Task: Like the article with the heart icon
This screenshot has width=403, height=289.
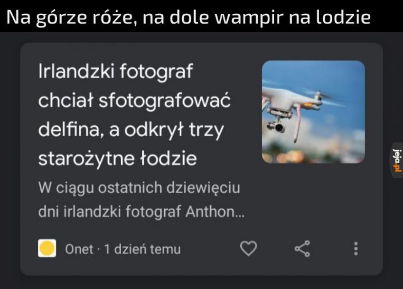Action: pos(248,248)
